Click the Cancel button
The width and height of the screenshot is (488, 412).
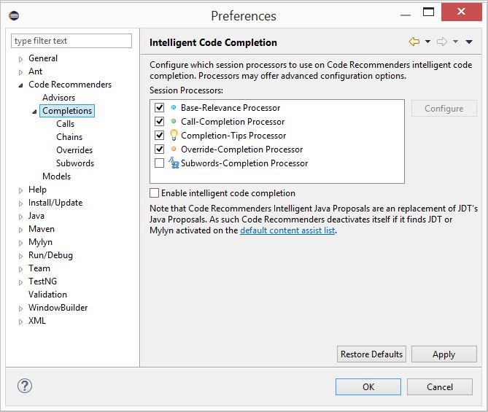coord(440,386)
